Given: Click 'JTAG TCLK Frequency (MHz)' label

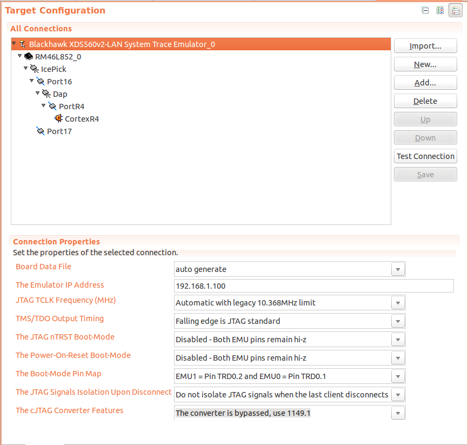Looking at the screenshot, I should coord(66,300).
